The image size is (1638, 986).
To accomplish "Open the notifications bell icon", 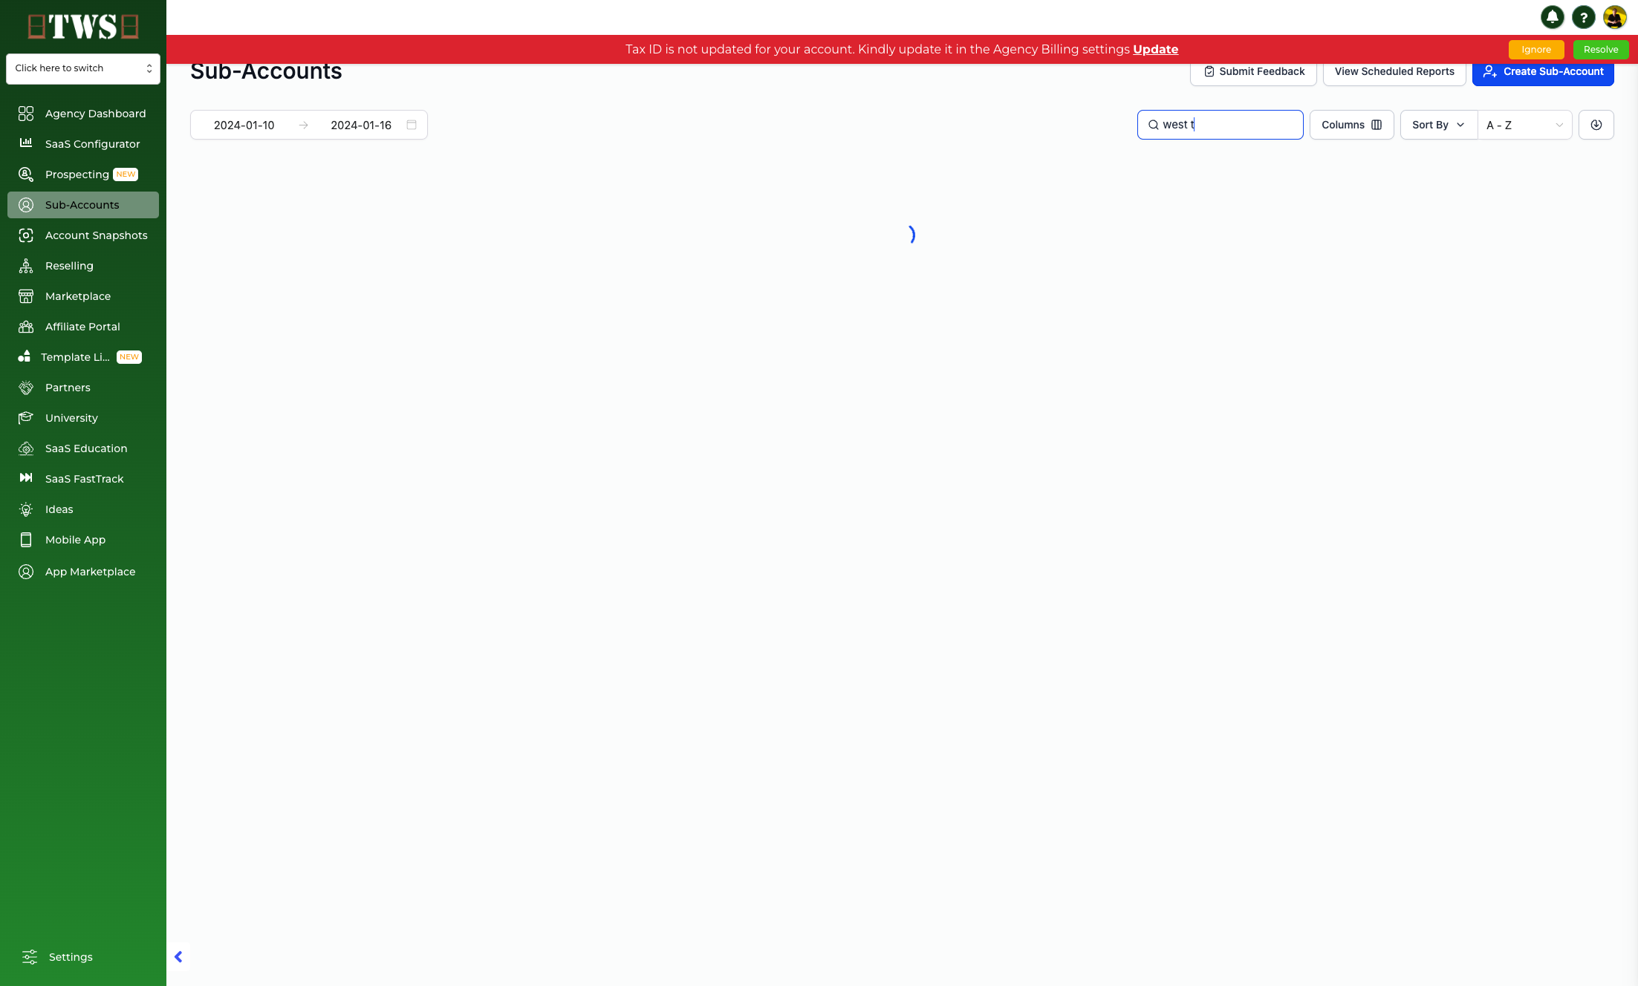I will click(x=1552, y=17).
